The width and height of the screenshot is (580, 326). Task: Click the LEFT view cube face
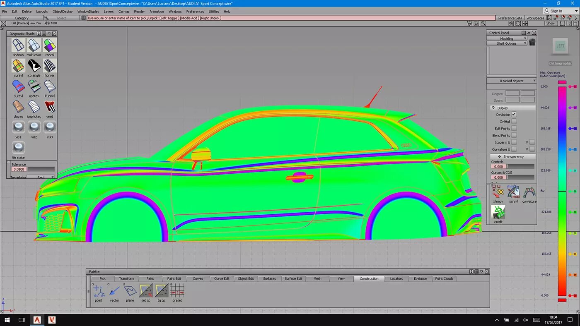560,46
